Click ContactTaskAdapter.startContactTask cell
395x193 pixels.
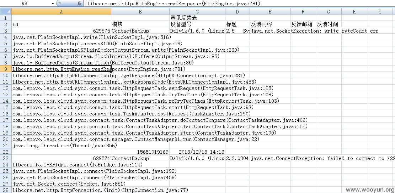click(61, 126)
